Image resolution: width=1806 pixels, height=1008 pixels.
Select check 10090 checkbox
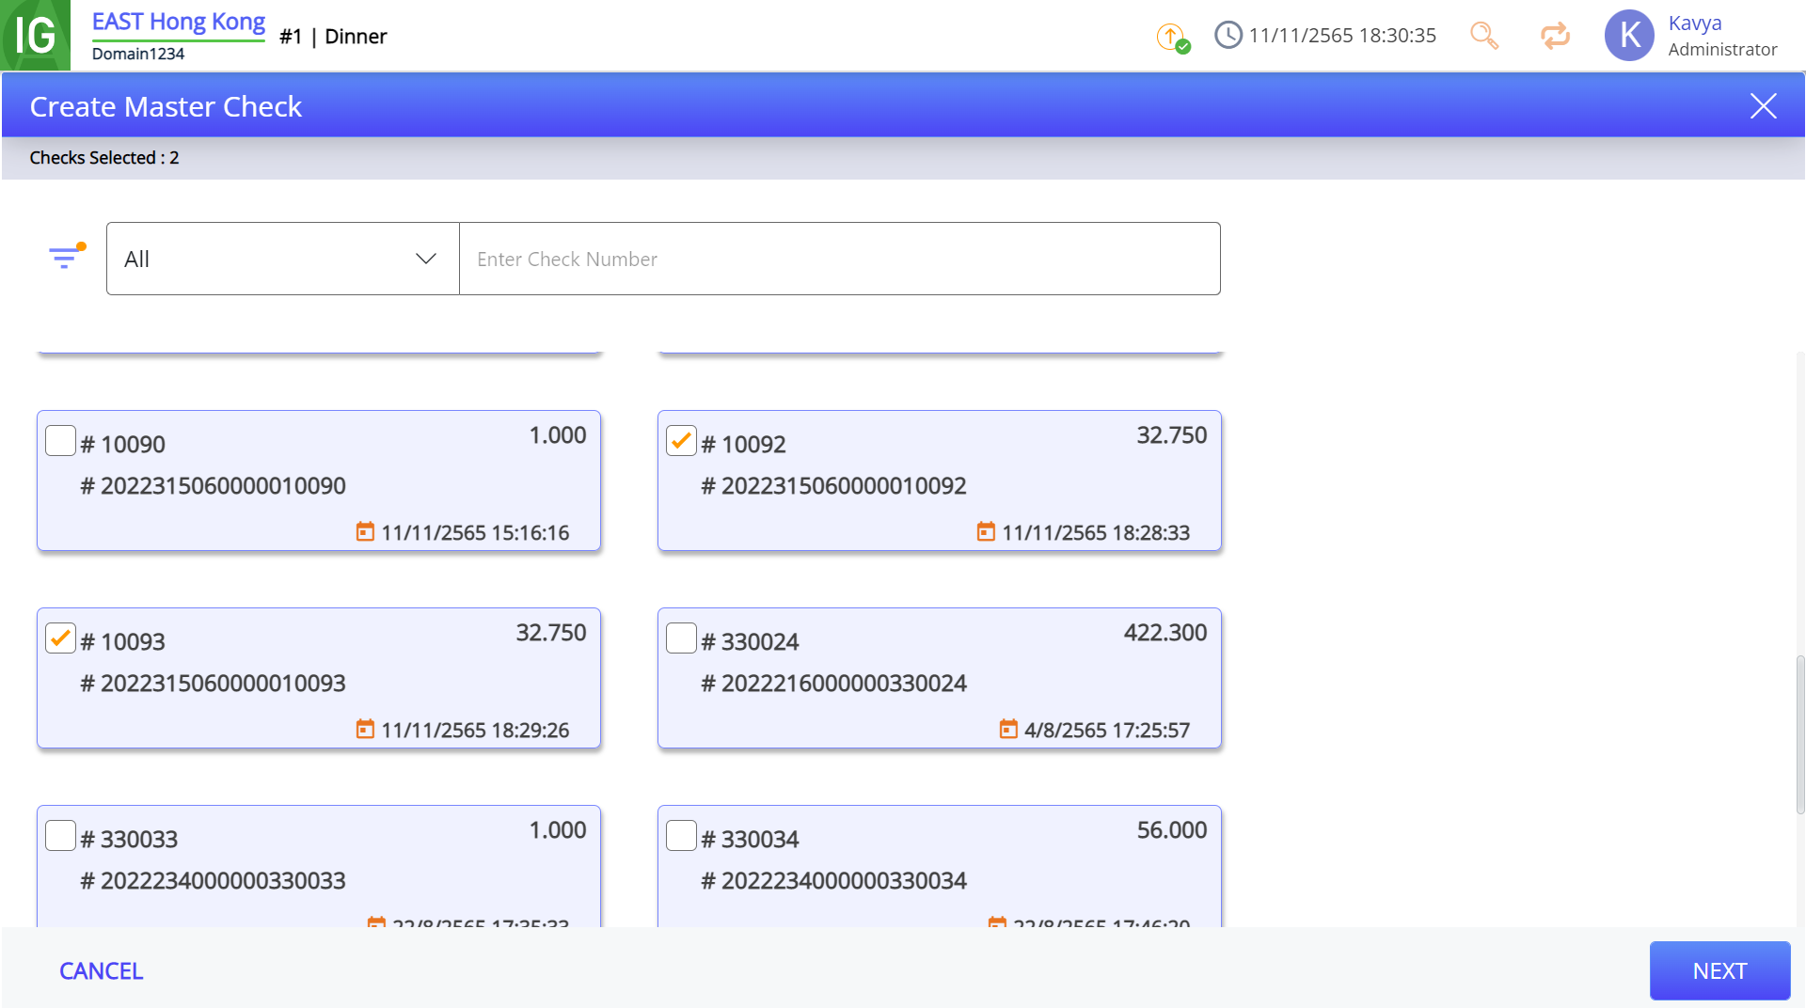tap(61, 441)
